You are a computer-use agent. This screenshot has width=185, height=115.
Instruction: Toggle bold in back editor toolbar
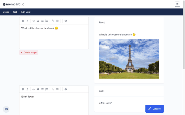(23, 89)
